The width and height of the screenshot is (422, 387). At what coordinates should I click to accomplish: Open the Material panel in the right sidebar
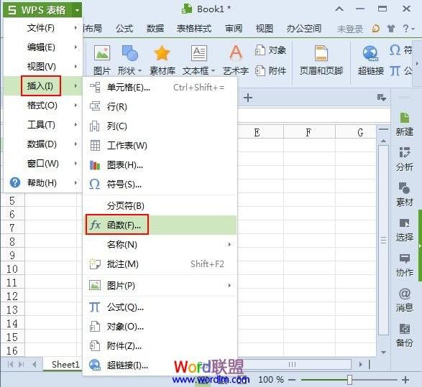click(x=405, y=194)
